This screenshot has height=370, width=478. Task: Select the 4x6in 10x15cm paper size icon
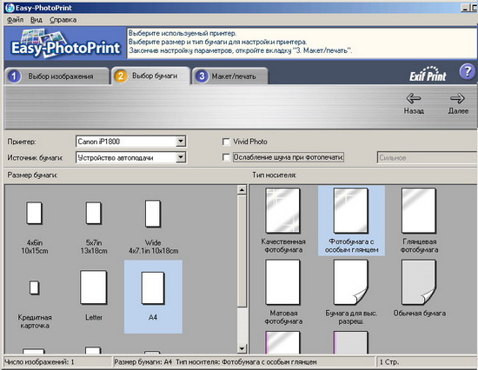(x=34, y=213)
